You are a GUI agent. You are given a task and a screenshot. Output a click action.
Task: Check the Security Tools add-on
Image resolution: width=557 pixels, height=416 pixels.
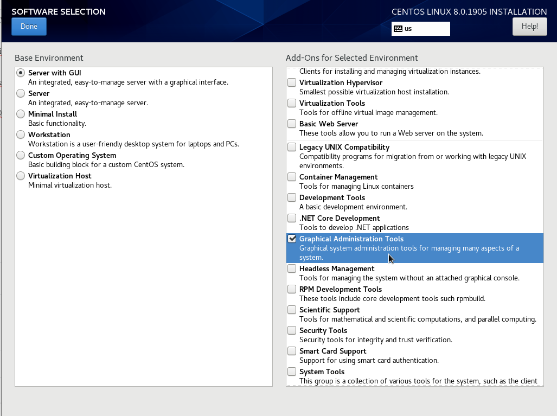point(291,330)
